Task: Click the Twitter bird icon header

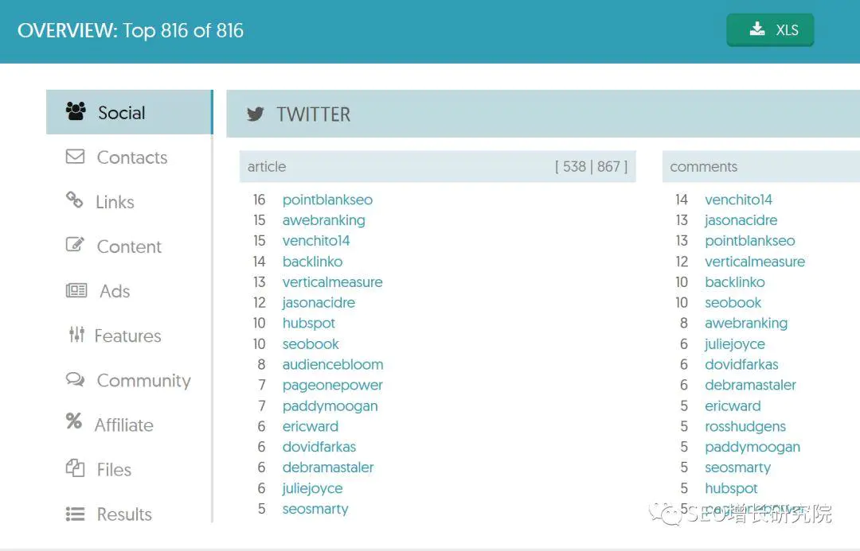Action: [x=256, y=114]
